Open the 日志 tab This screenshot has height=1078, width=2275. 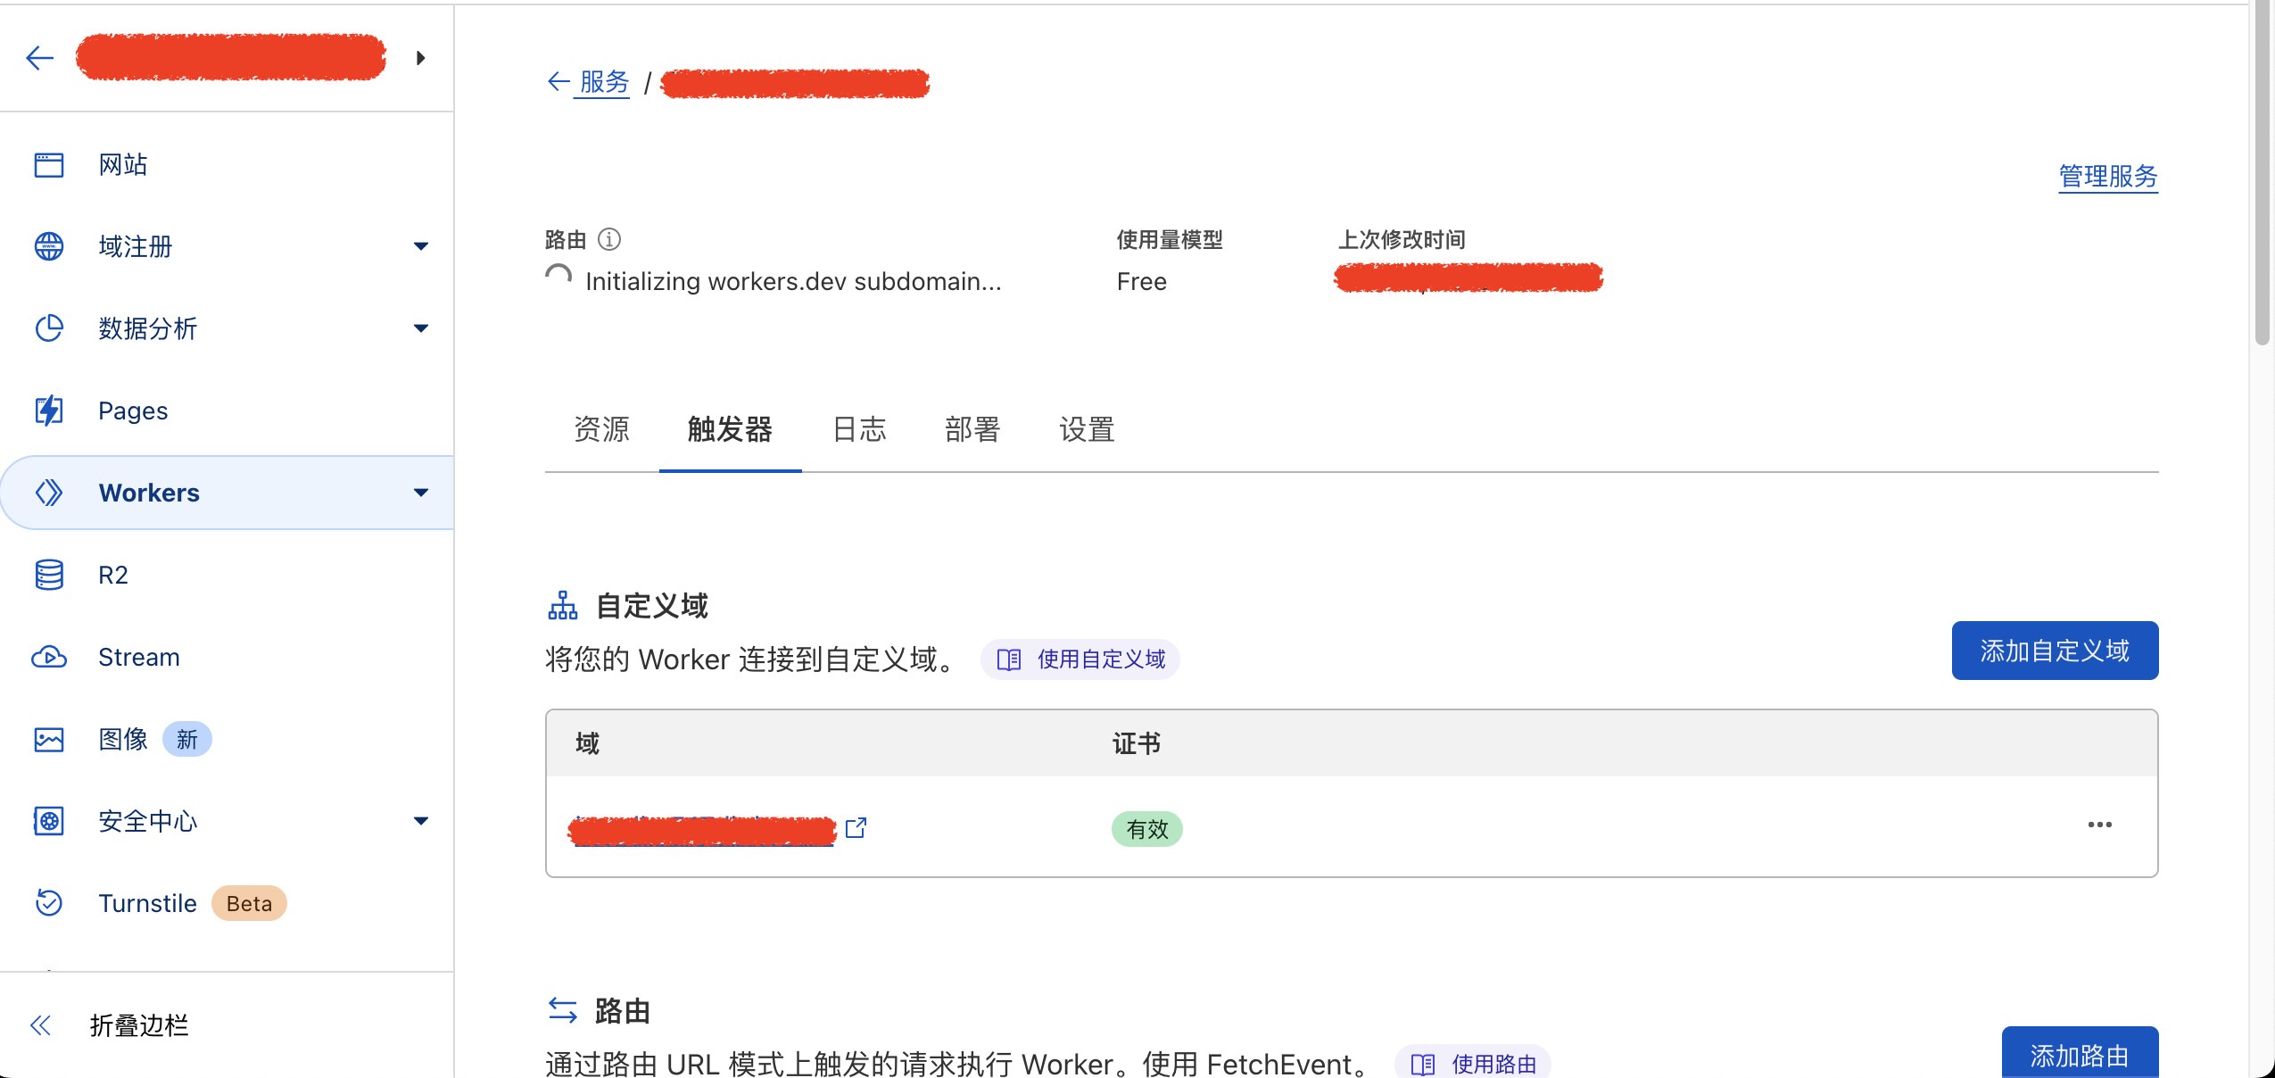click(859, 429)
